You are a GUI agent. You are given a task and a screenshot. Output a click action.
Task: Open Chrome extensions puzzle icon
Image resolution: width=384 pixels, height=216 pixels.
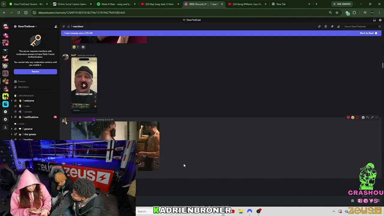click(354, 13)
